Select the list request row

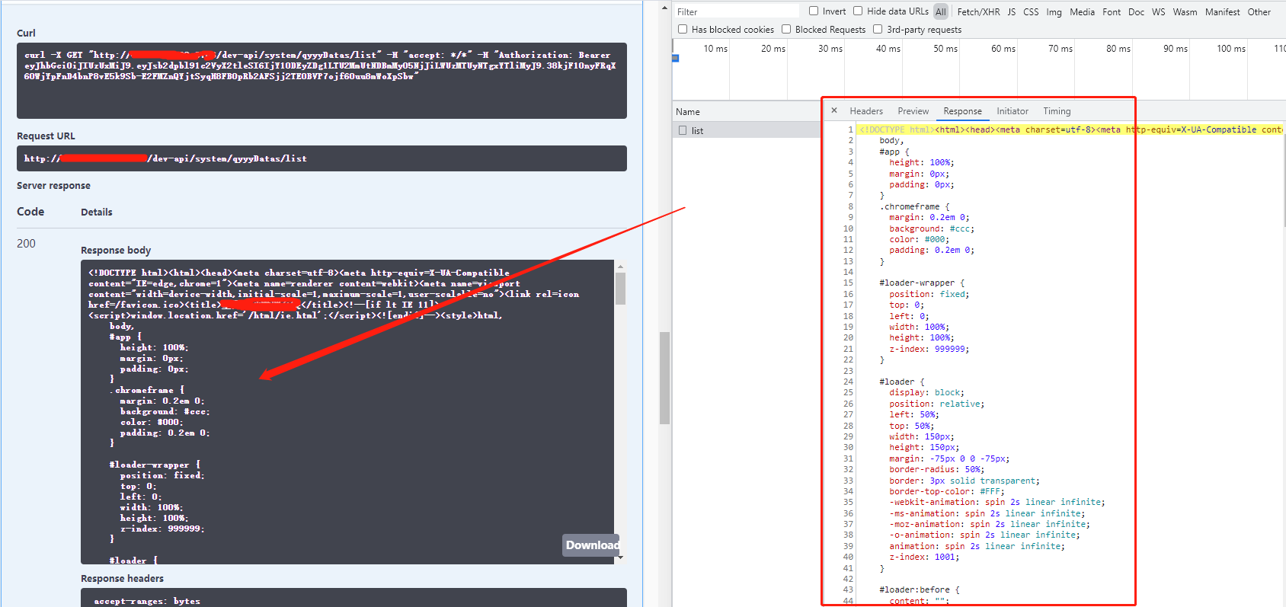[747, 130]
